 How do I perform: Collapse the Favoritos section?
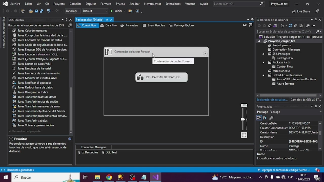coord(11,139)
